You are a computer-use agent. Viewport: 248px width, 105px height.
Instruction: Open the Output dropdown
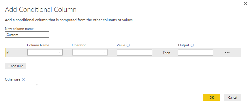195,52
